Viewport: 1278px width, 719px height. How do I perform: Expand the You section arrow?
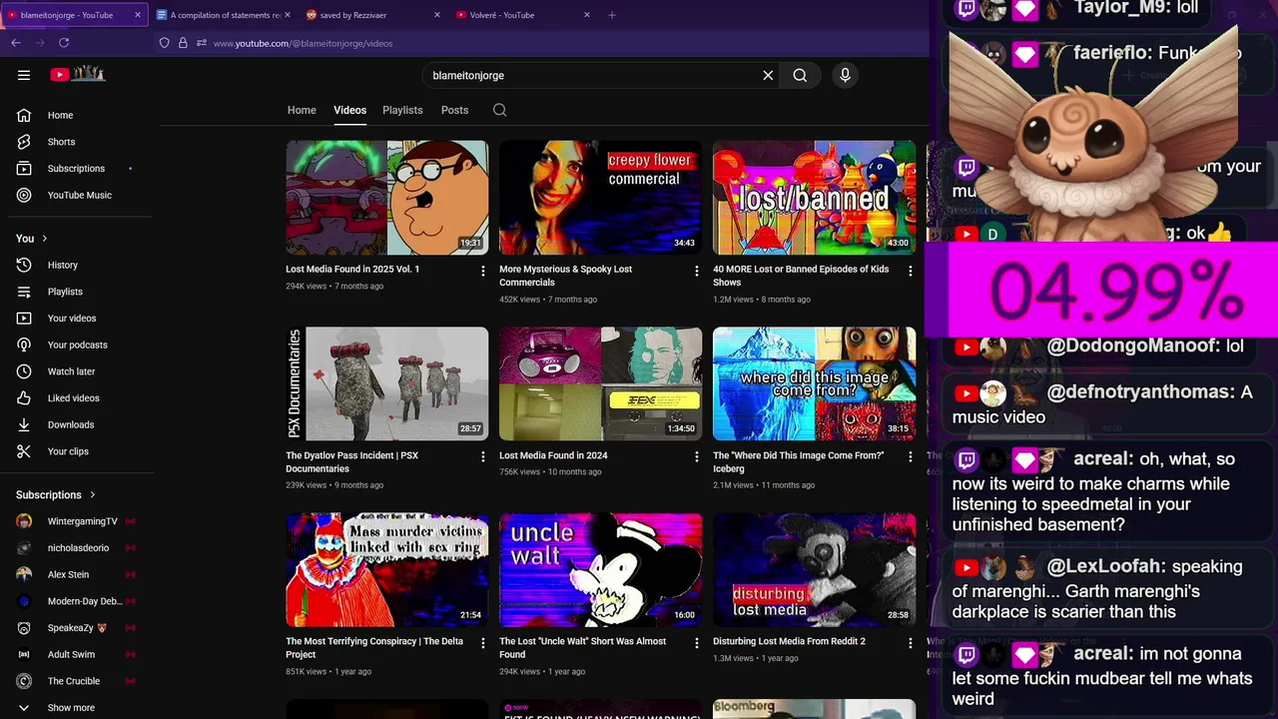coord(44,239)
